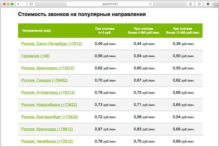Click the 0,54 руб./мин. price for Екатеринбург
The width and height of the screenshot is (219, 147).
click(x=184, y=117)
